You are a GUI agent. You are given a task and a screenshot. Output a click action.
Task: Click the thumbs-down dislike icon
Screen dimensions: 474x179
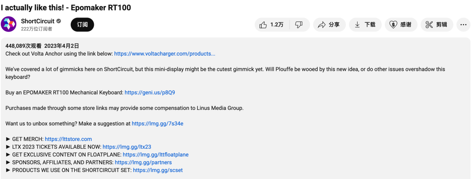(x=299, y=25)
